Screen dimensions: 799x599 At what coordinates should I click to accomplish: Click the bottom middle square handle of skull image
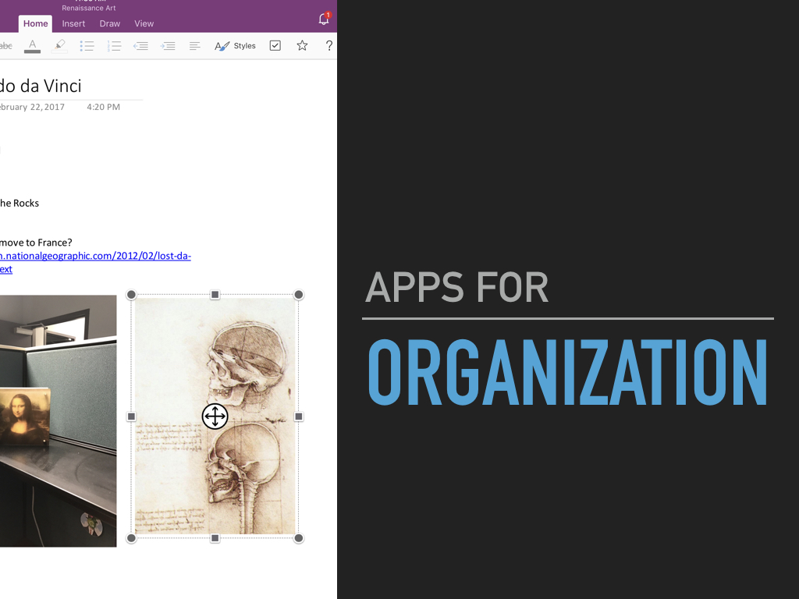click(x=215, y=538)
